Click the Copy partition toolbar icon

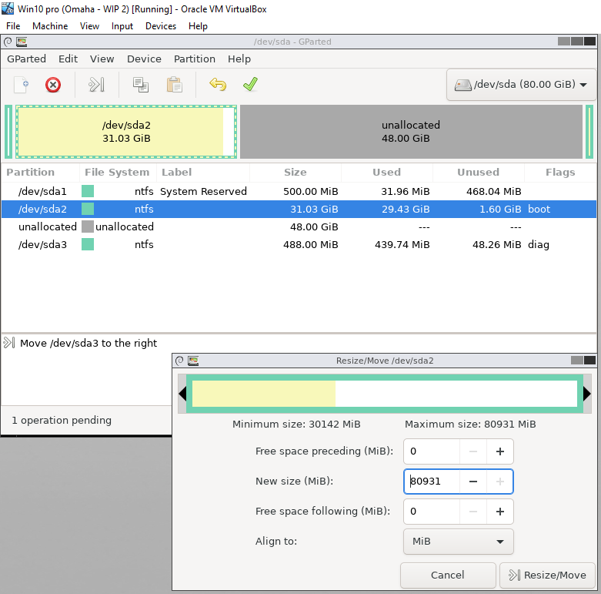141,85
